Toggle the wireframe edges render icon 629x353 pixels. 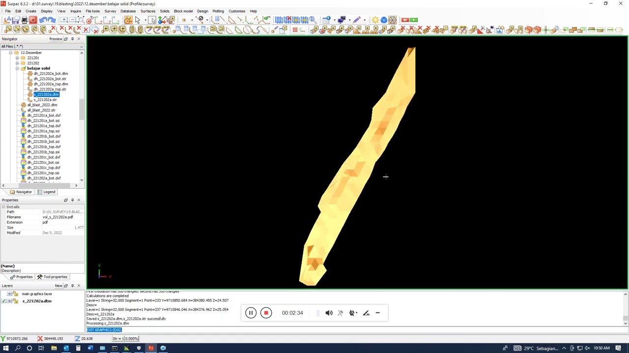[392, 20]
